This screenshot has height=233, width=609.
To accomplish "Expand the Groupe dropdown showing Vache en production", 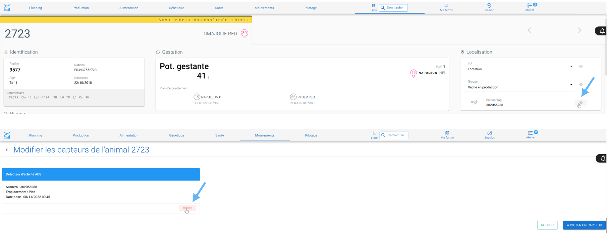I will [571, 85].
